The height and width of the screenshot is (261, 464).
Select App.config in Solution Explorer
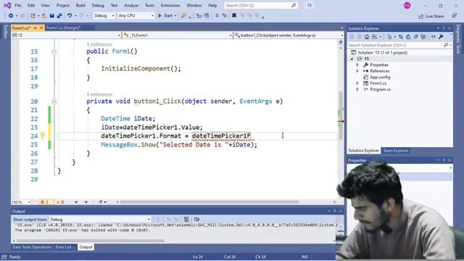click(x=380, y=78)
